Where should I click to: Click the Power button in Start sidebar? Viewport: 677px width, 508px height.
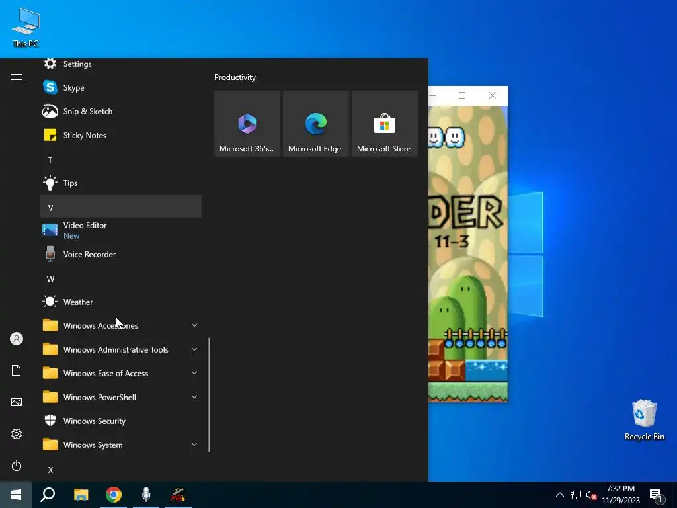(x=17, y=466)
